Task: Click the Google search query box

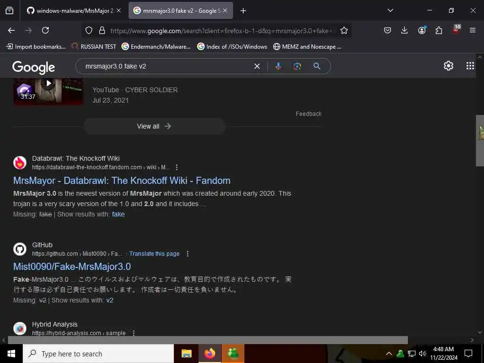Action: 167,66
